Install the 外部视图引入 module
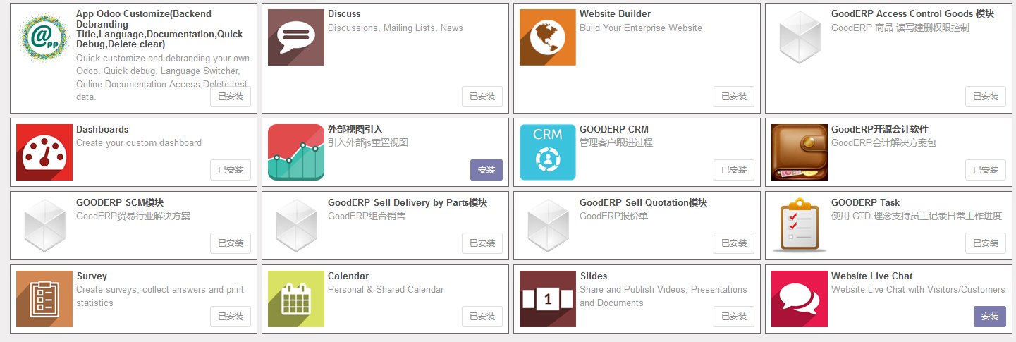 coord(486,170)
